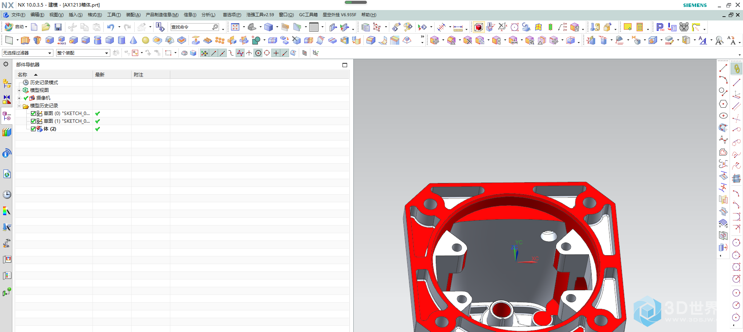
Task: Click the gray bear face icon
Action: point(684,27)
